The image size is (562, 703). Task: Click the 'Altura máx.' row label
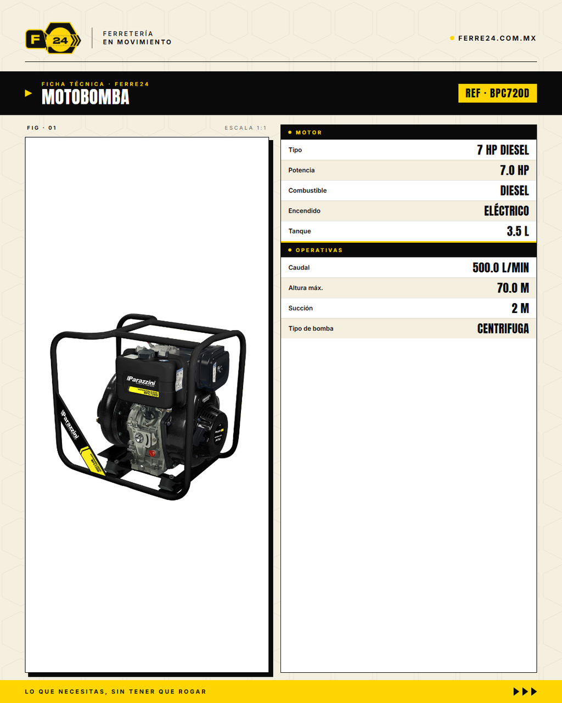(306, 288)
